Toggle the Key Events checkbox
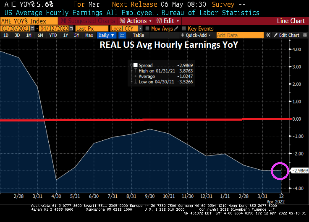 click(183, 28)
